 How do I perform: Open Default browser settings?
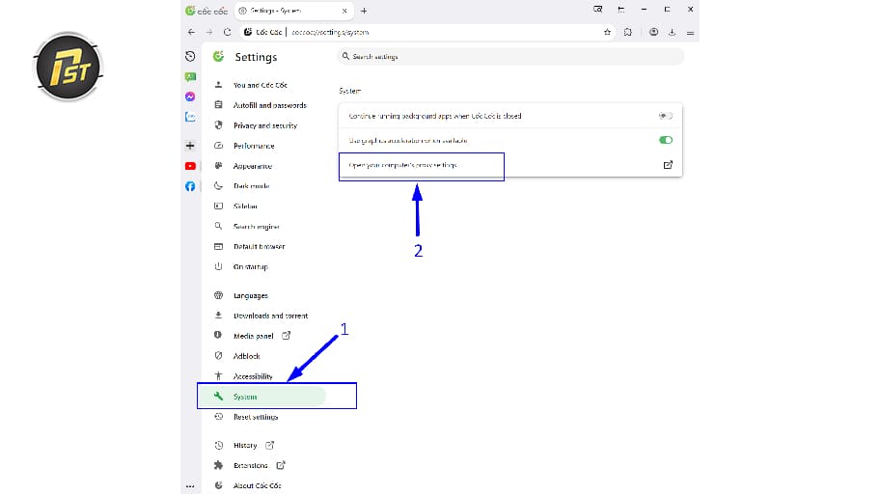260,247
